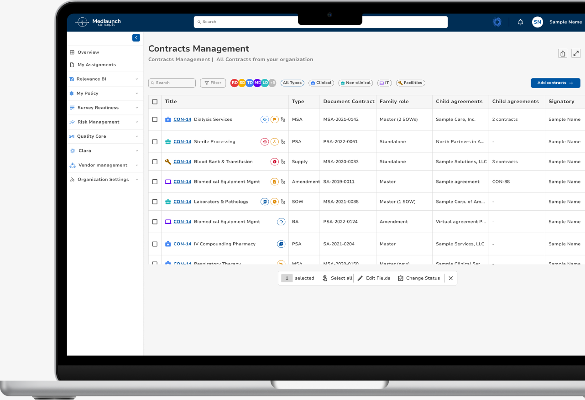This screenshot has width=585, height=400.
Task: Click orange person icon on Sterile Processing
Action: click(x=274, y=142)
